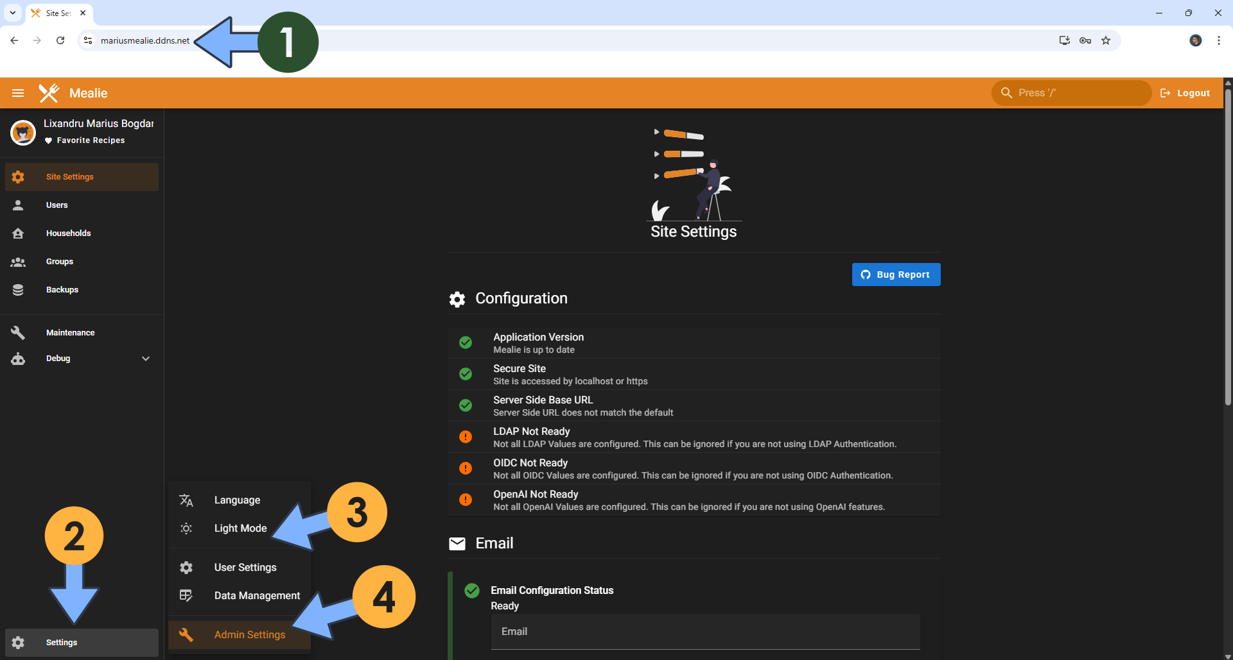Viewport: 1233px width, 660px height.
Task: Go to the Groups section
Action: (59, 262)
